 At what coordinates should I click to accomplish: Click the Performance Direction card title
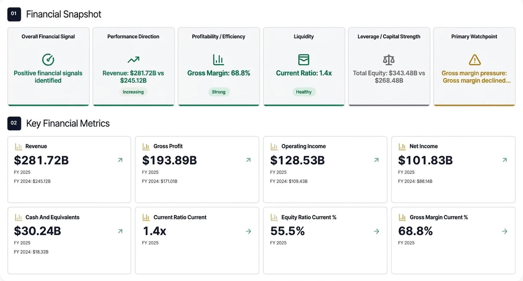click(x=133, y=37)
